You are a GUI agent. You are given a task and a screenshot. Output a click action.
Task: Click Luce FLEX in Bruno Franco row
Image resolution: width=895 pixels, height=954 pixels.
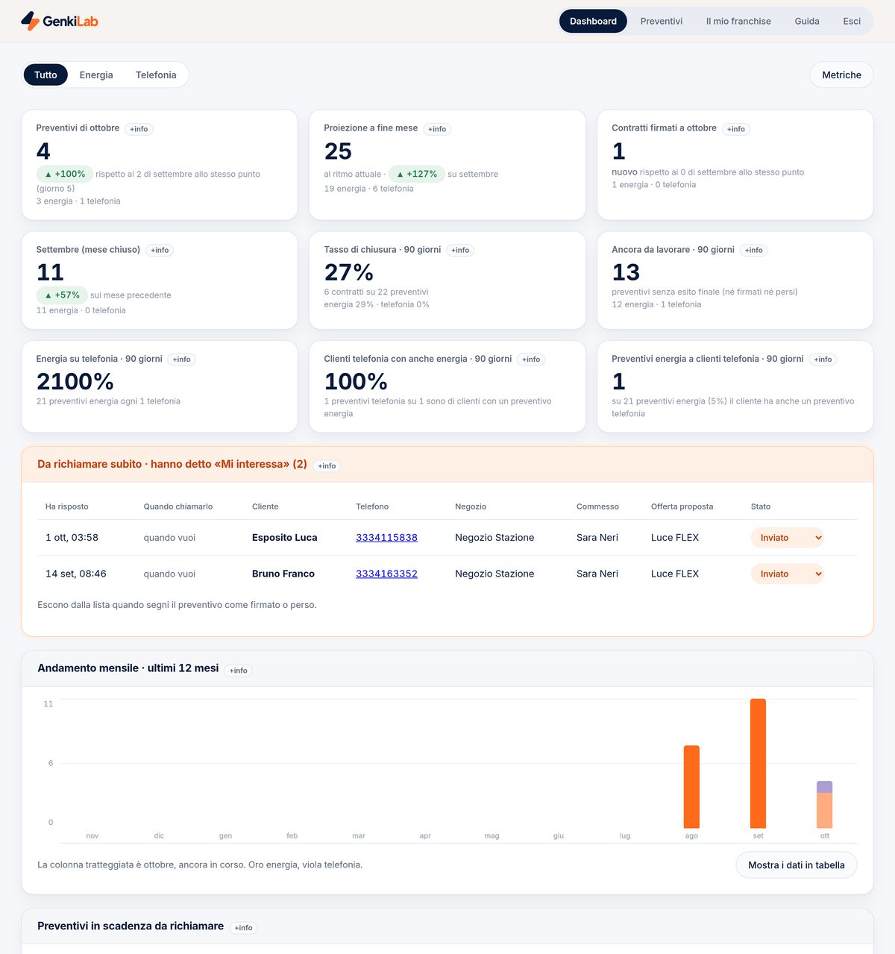[x=675, y=574]
